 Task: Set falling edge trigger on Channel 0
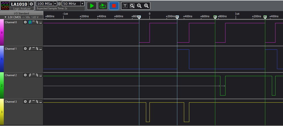(37, 22)
